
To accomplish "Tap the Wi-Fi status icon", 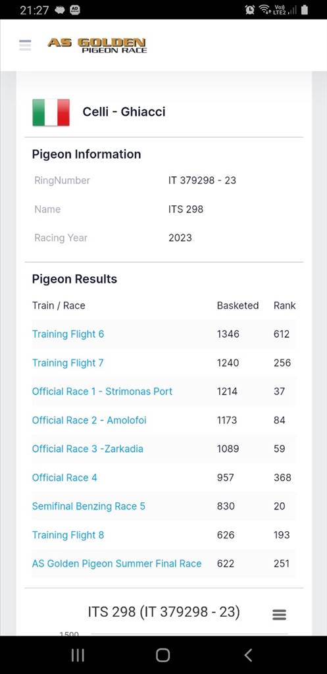I will coord(264,10).
